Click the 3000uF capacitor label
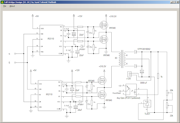Screen dimensions: 180x123 [143, 83]
